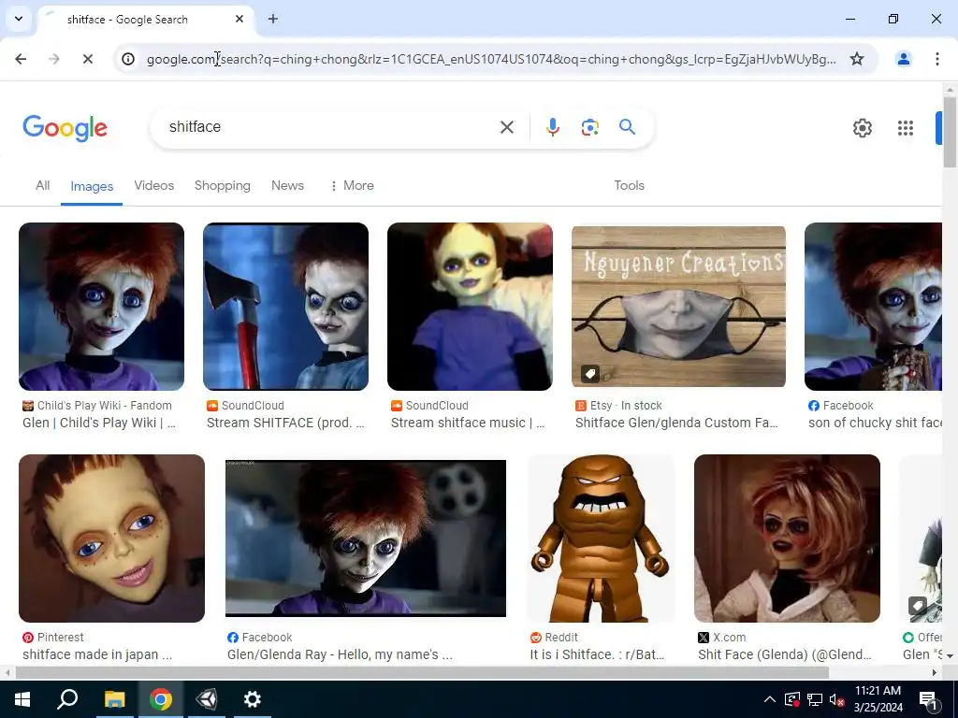Open Windows taskbar search
This screenshot has height=718, width=958.
(x=67, y=699)
